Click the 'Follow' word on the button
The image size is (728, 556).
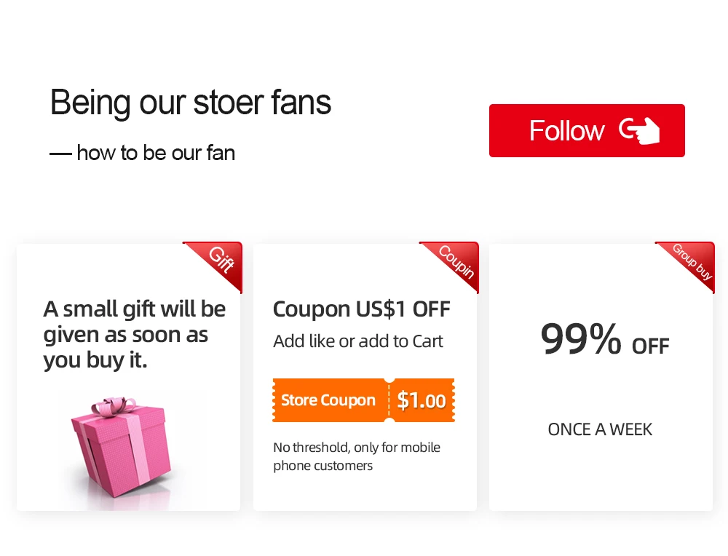[566, 131]
